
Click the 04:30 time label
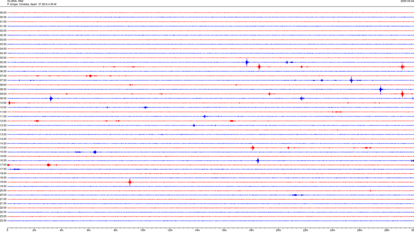click(3, 53)
